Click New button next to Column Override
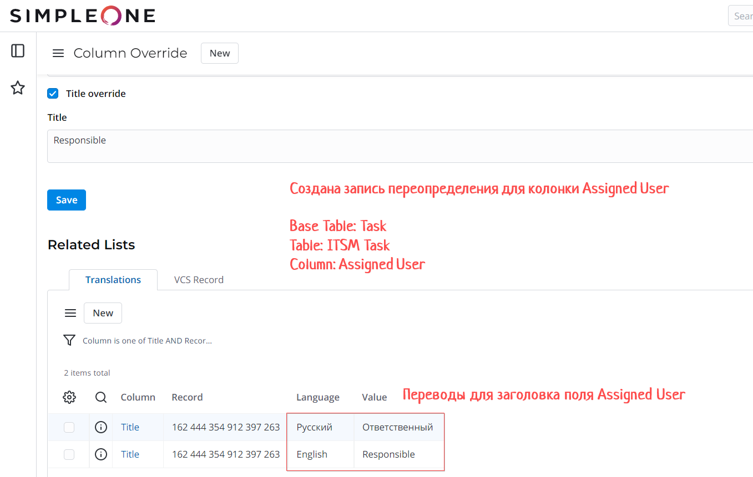 click(x=220, y=53)
